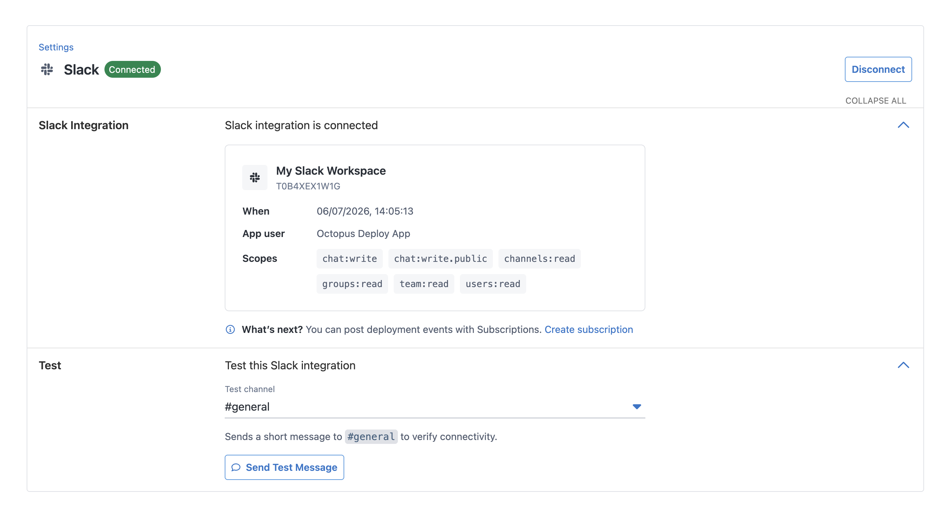
Task: Collapse the Test section chevron
Action: tap(903, 365)
